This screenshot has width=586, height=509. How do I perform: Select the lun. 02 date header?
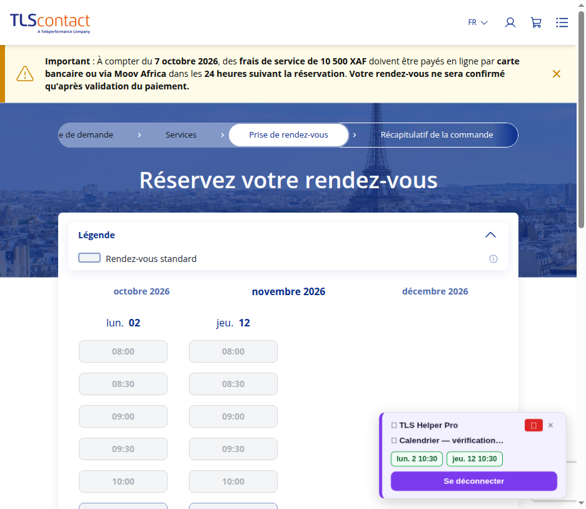click(123, 323)
